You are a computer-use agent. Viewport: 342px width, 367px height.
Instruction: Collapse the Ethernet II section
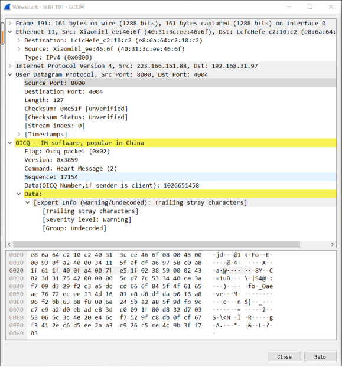[10, 32]
